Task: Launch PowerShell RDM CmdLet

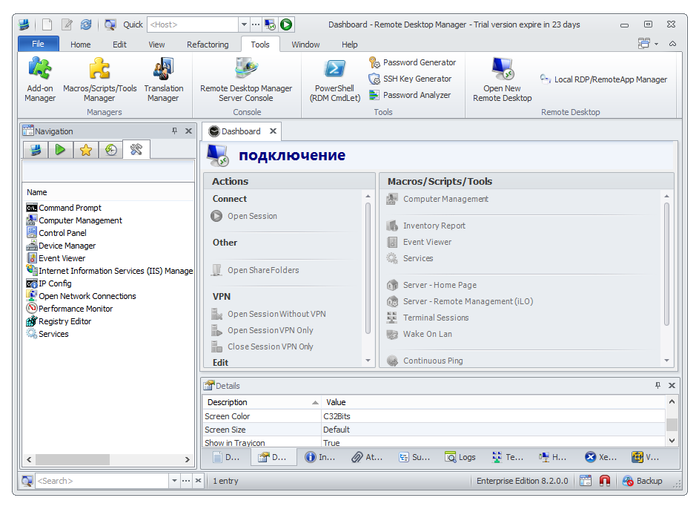Action: click(335, 80)
